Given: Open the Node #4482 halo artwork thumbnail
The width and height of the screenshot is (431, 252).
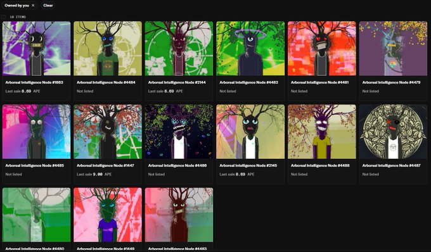Looking at the screenshot, I should (250, 48).
